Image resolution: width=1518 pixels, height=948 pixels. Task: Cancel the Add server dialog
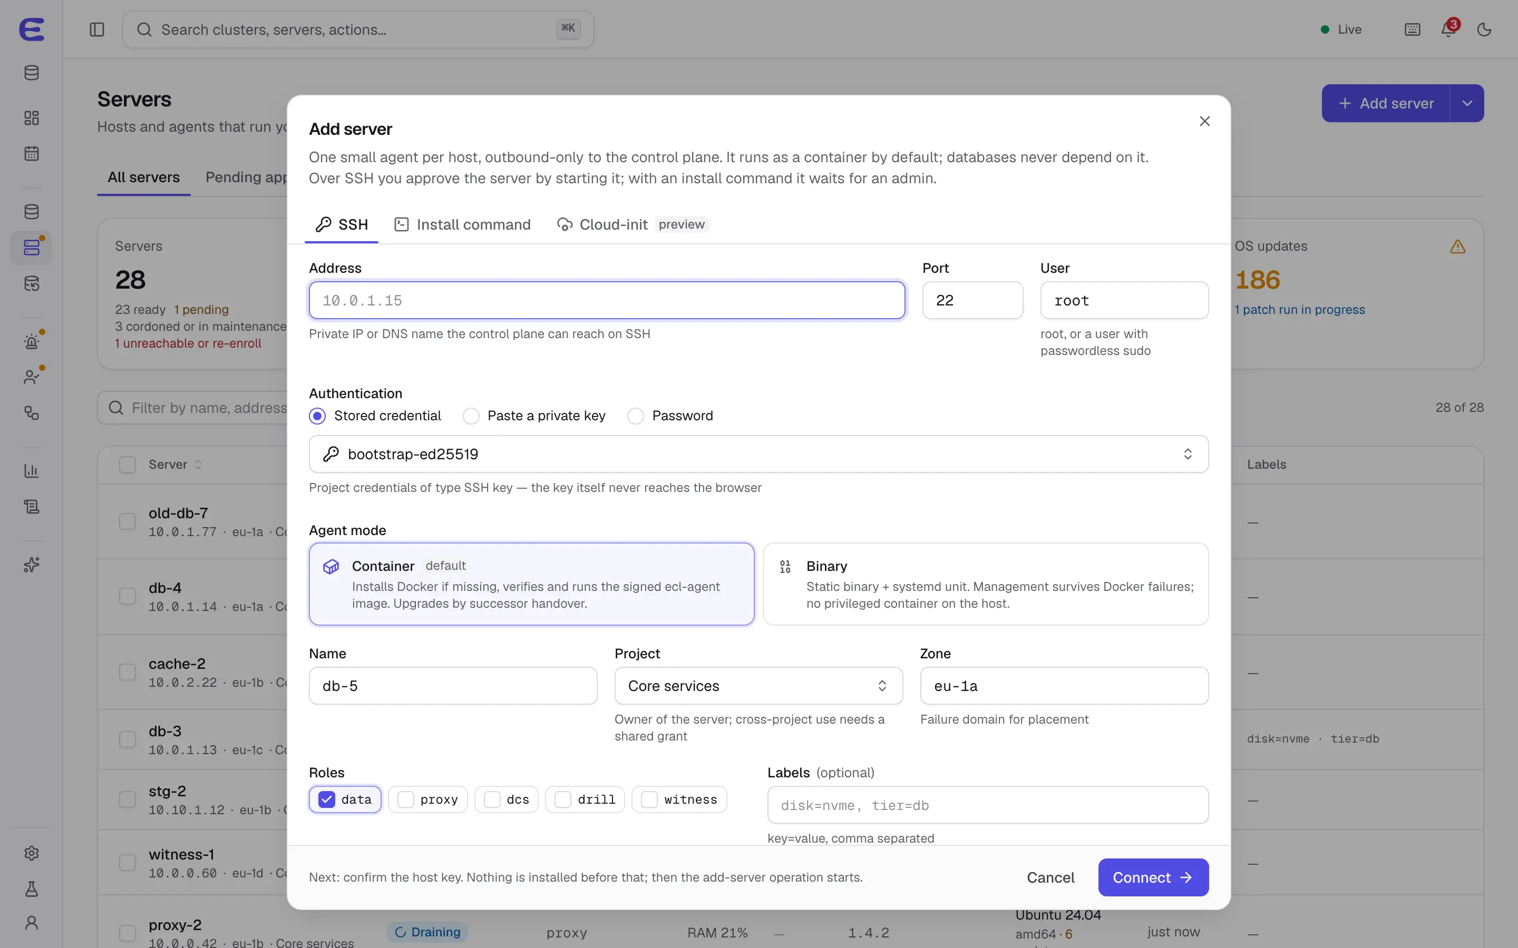point(1050,877)
